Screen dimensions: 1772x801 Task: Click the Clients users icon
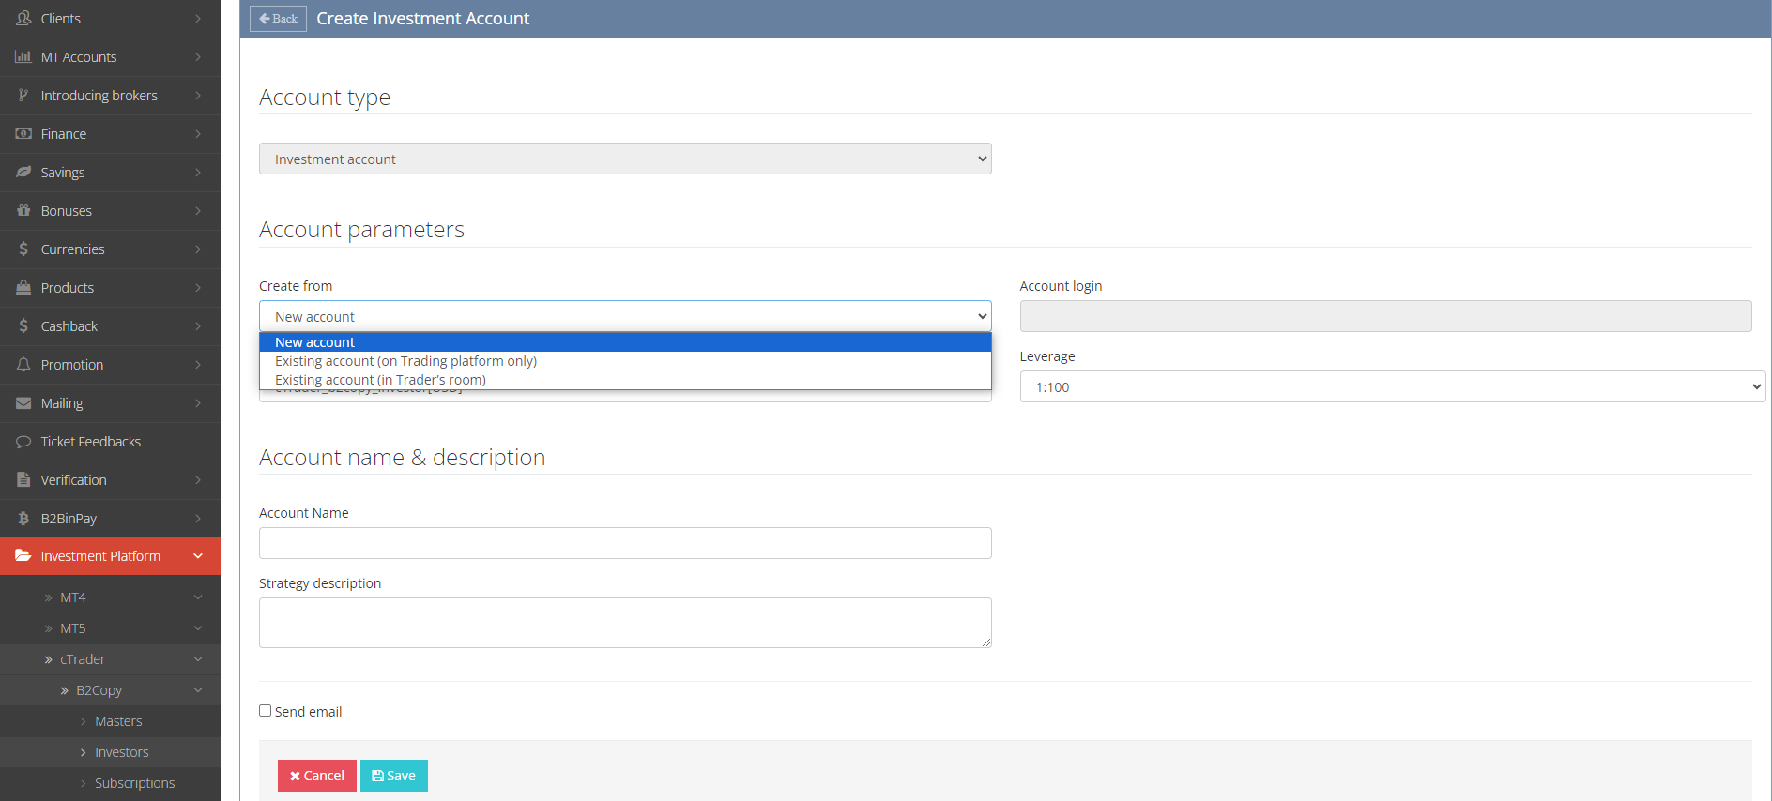23,19
